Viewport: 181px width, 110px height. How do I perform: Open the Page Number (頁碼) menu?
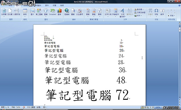[100, 12]
